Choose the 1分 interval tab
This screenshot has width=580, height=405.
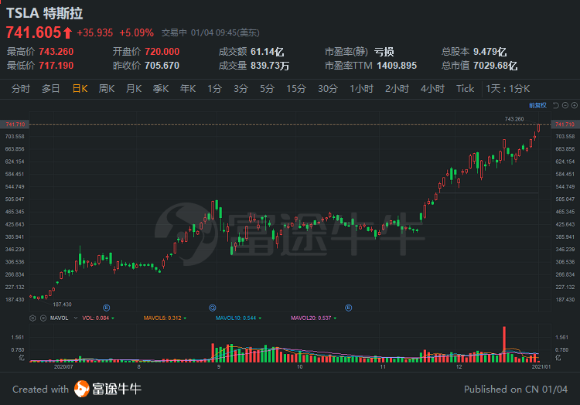tap(214, 89)
